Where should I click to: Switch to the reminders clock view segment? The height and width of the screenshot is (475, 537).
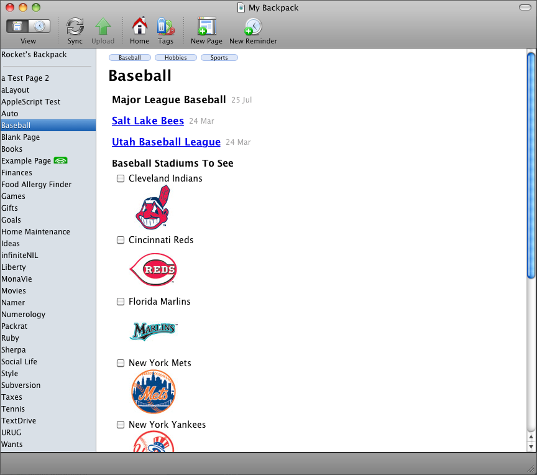tap(39, 26)
